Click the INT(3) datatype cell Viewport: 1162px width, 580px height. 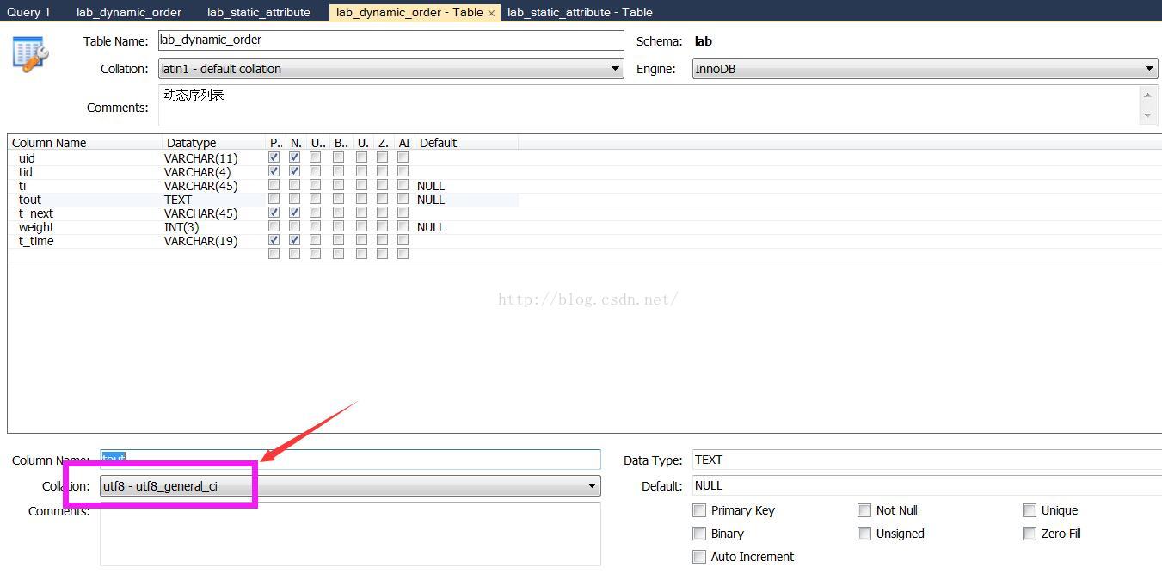pyautogui.click(x=181, y=227)
